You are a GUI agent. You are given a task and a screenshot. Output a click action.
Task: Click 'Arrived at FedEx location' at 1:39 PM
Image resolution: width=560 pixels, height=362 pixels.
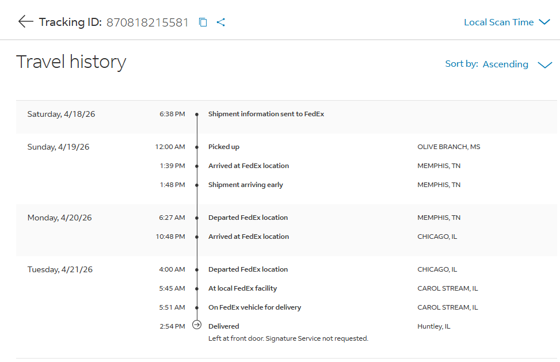tap(249, 166)
